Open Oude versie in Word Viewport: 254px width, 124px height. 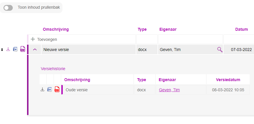pos(49,90)
